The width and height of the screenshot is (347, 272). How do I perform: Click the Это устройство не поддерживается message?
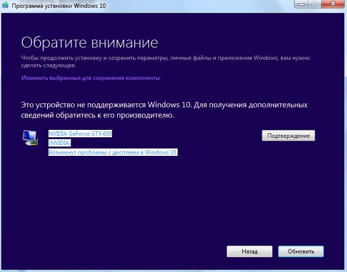[x=164, y=110]
